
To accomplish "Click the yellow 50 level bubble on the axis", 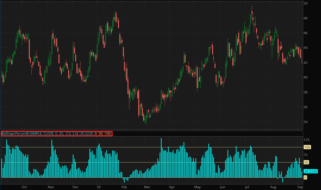I will click(x=306, y=162).
